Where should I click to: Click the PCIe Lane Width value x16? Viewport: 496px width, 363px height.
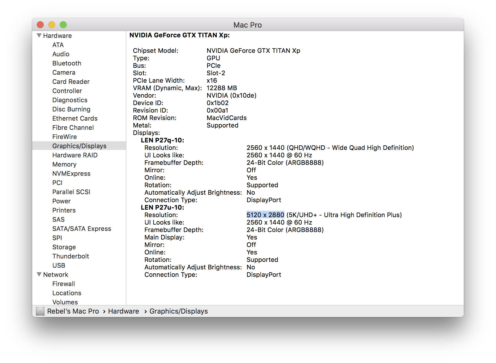coord(212,80)
